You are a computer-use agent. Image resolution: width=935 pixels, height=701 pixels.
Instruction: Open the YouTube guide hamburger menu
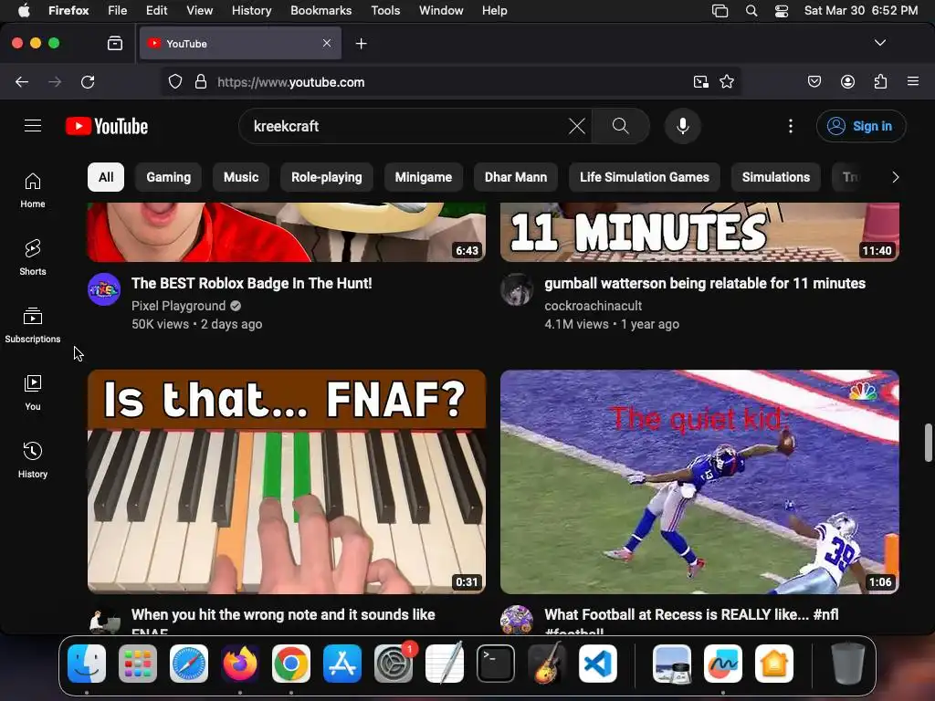tap(33, 126)
